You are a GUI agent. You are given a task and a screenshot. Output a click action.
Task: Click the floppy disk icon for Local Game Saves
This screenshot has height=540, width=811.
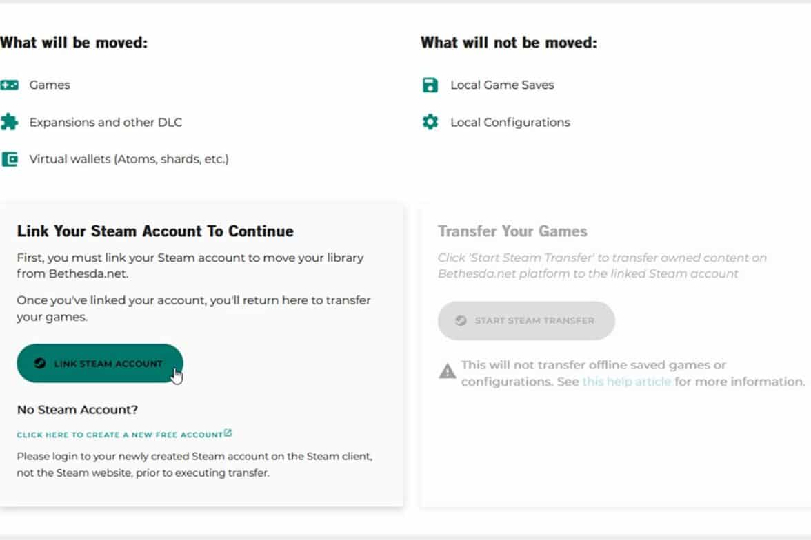[430, 85]
